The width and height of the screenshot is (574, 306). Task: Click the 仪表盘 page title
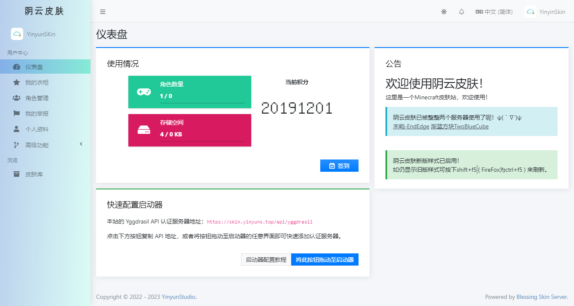pos(112,35)
